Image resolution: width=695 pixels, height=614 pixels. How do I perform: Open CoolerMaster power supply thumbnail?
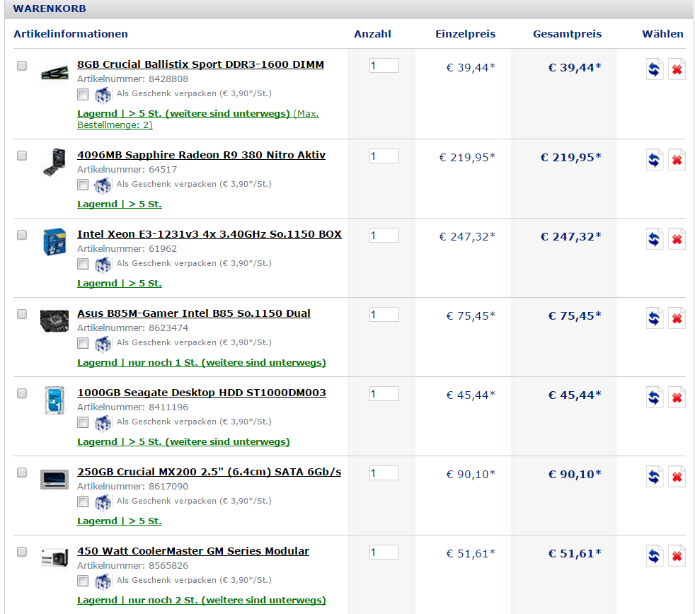54,557
